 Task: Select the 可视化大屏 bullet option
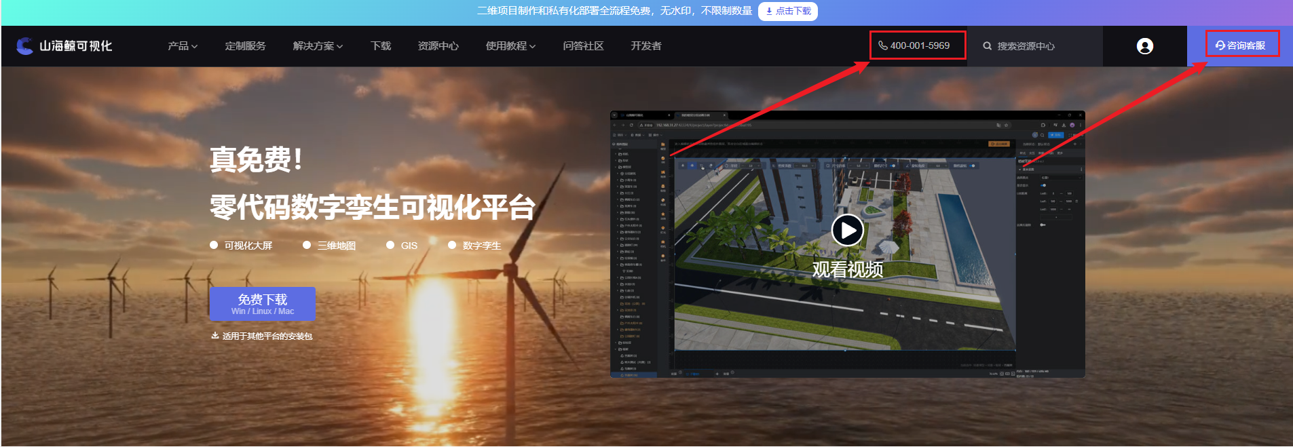coord(214,246)
